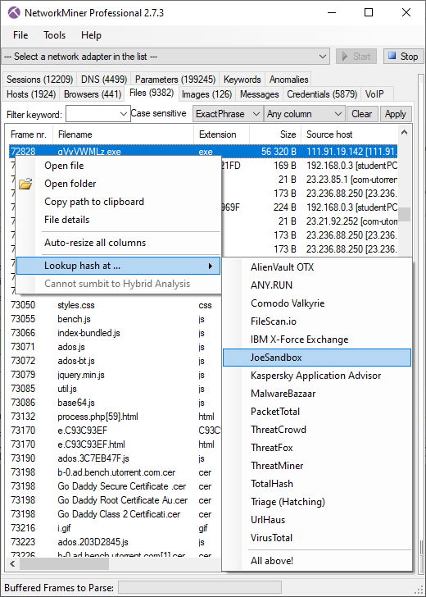The width and height of the screenshot is (426, 597).
Task: Switch to the Parameters (199245) tab
Action: tap(175, 80)
